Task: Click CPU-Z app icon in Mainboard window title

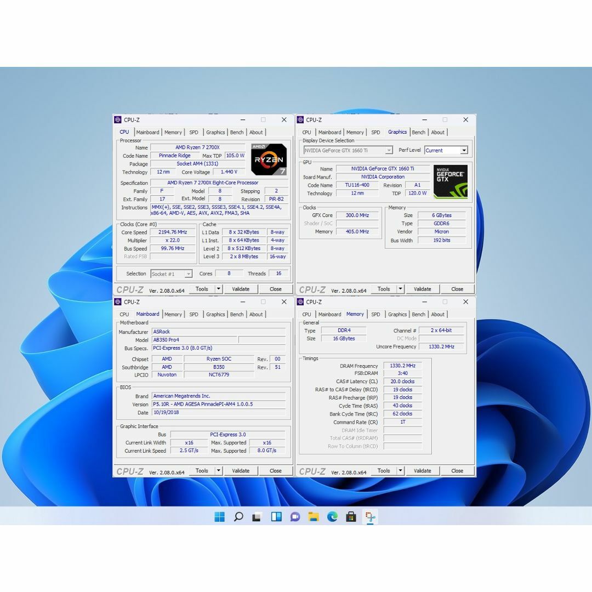Action: [118, 301]
